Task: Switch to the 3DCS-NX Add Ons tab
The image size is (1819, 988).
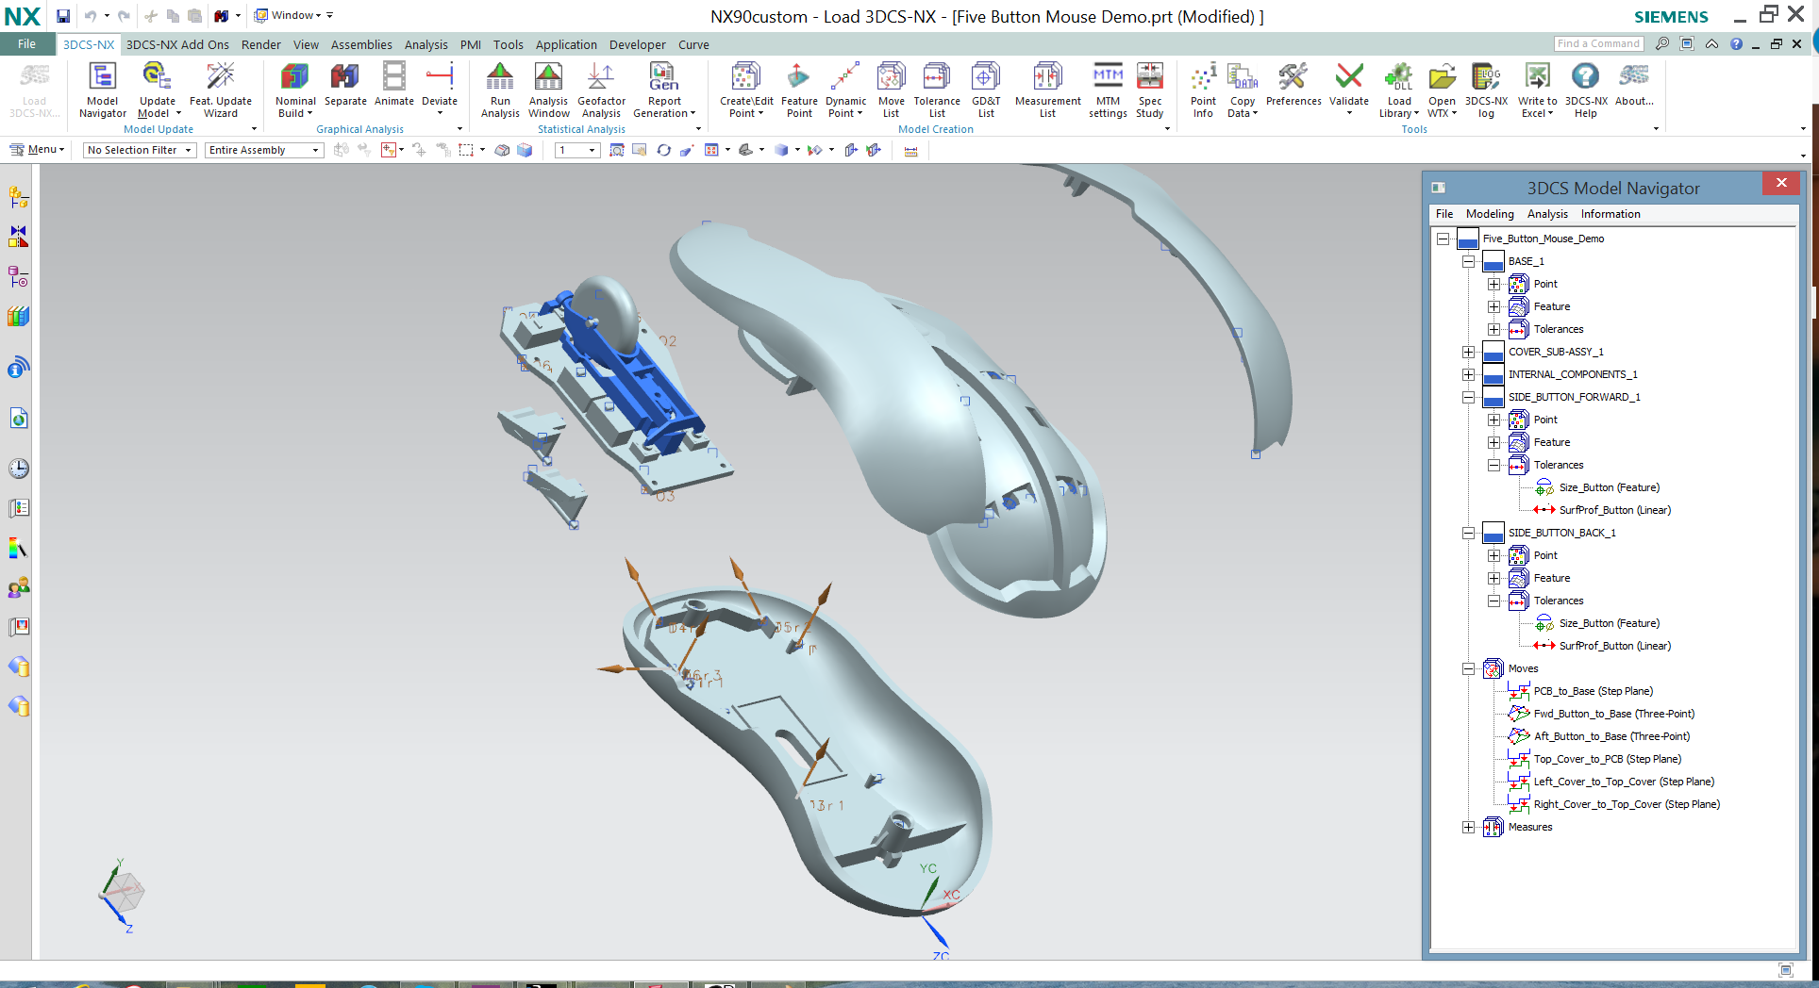Action: click(x=177, y=44)
